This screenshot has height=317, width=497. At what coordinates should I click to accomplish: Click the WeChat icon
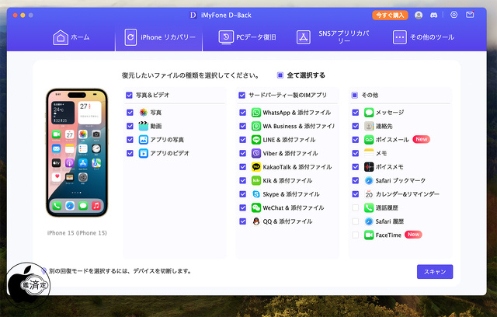[256, 208]
